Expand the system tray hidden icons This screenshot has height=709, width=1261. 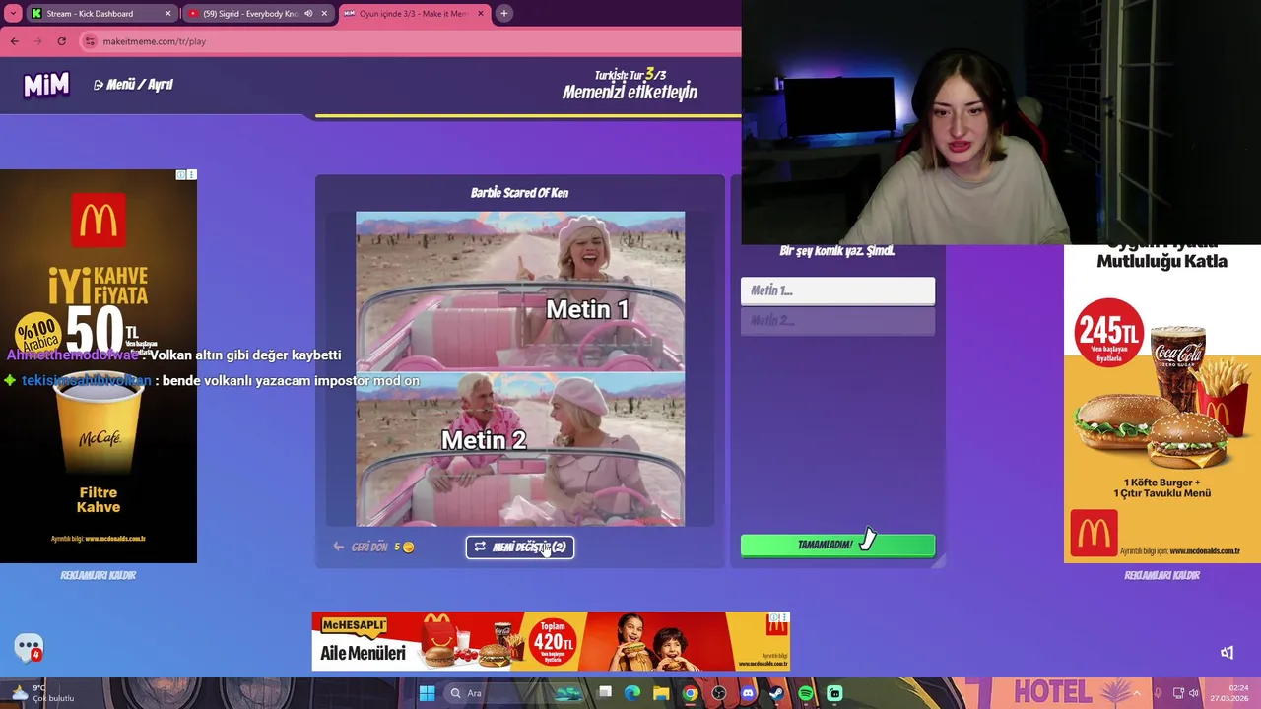click(1138, 693)
